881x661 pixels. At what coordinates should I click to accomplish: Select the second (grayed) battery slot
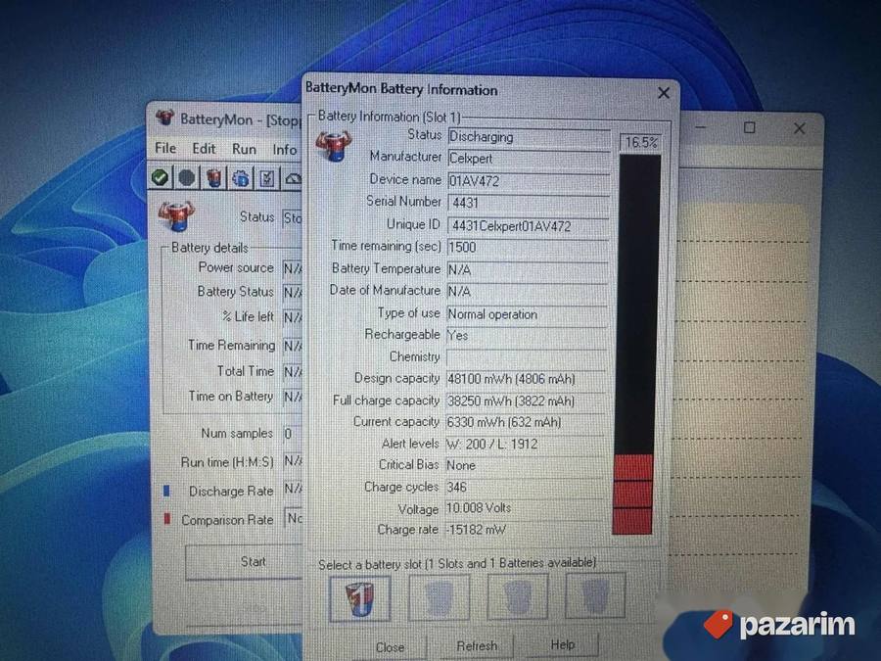tap(439, 597)
